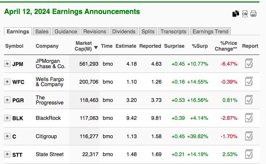Copy the earnings table data

[236, 14]
